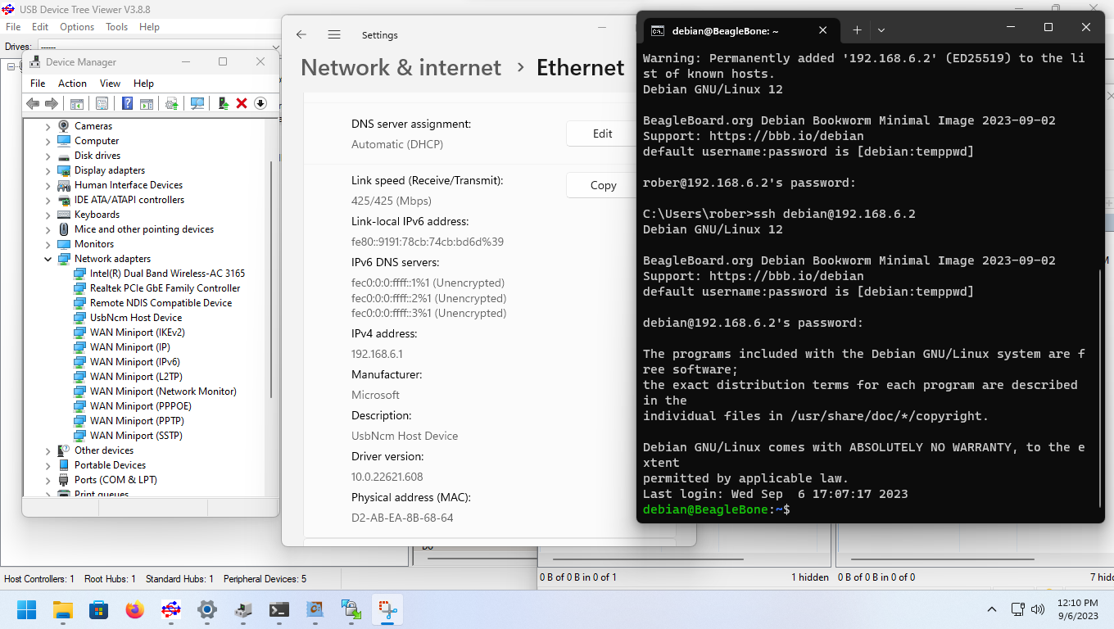This screenshot has width=1114, height=629.
Task: Open Firefox from the taskbar
Action: (135, 609)
